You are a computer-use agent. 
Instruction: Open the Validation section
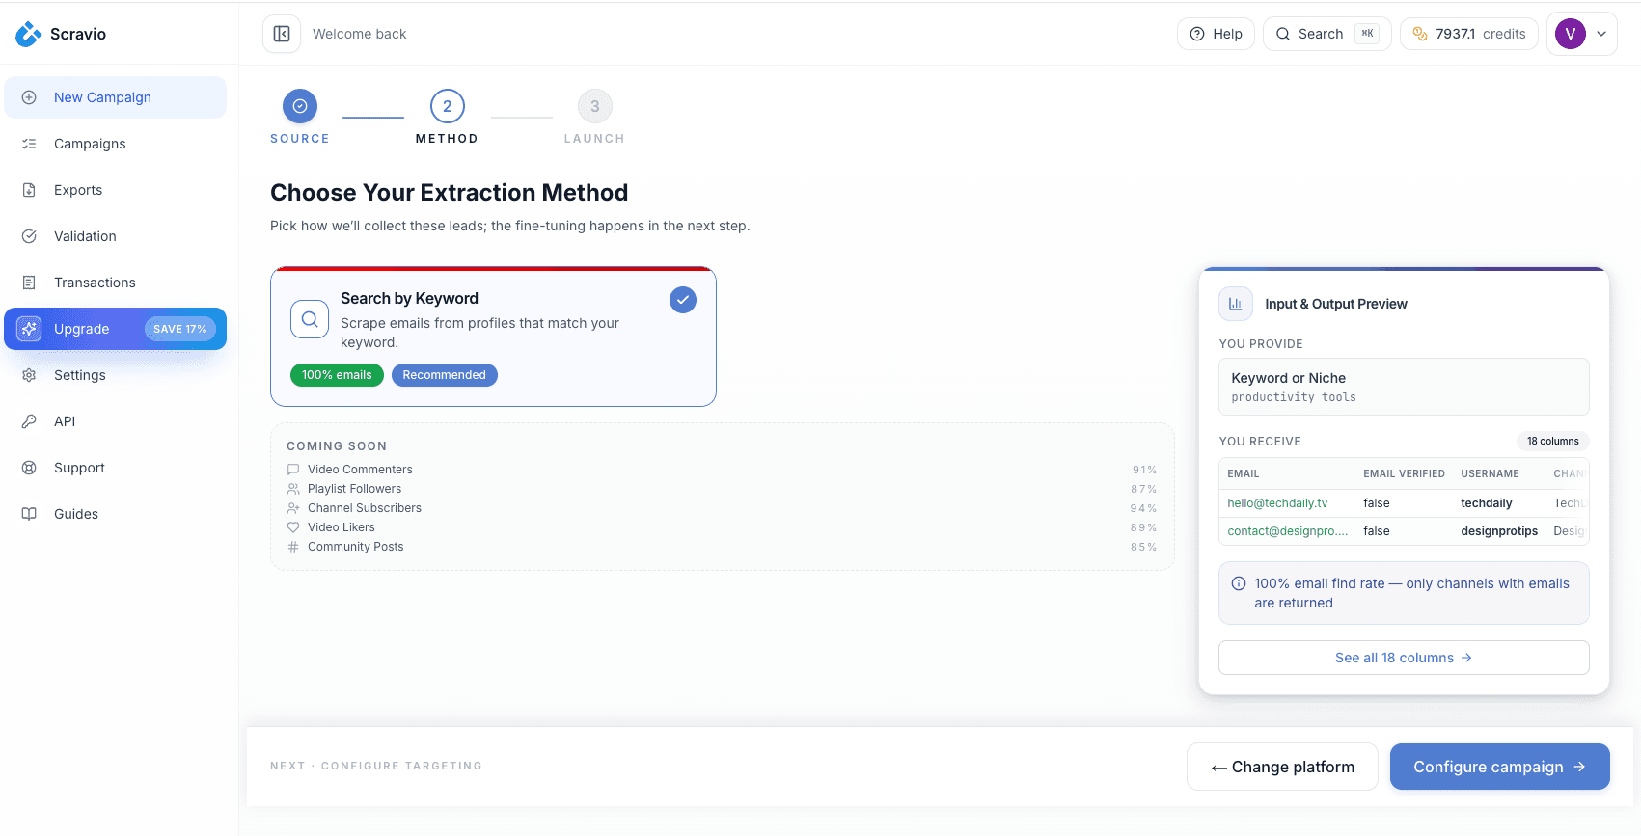click(116, 236)
